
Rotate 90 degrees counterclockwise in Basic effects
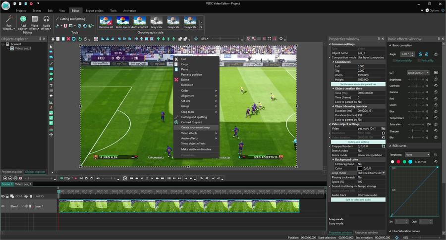click(420, 54)
